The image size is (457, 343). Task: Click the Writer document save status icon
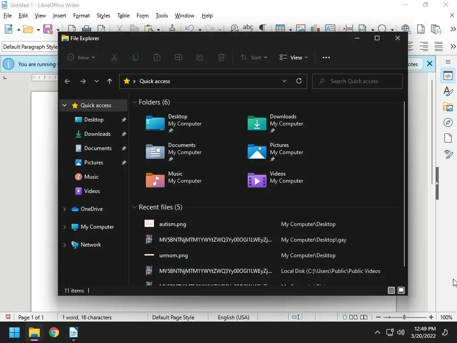[x=8, y=317]
